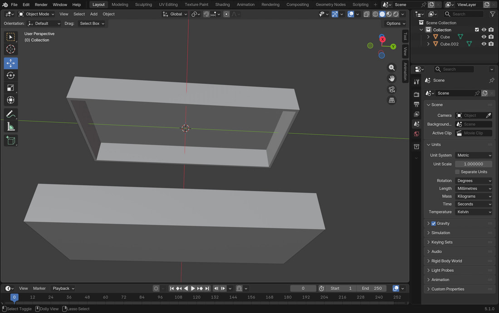Enable the Separate Units checkbox
The image size is (499, 313).
click(457, 172)
